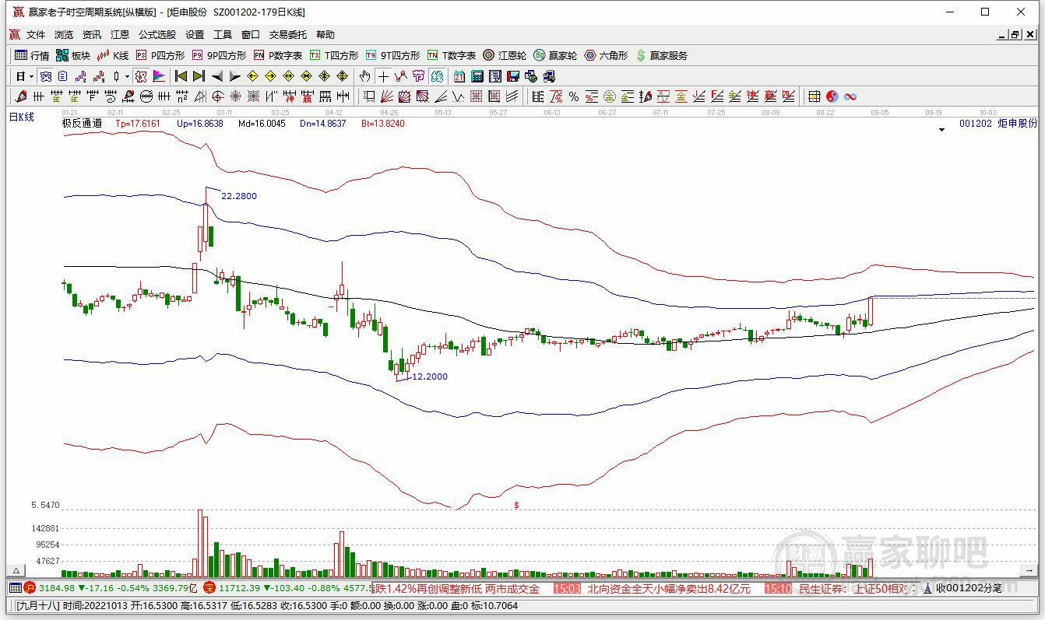Expand the small arrow beside 001202 stock code

coord(941,130)
